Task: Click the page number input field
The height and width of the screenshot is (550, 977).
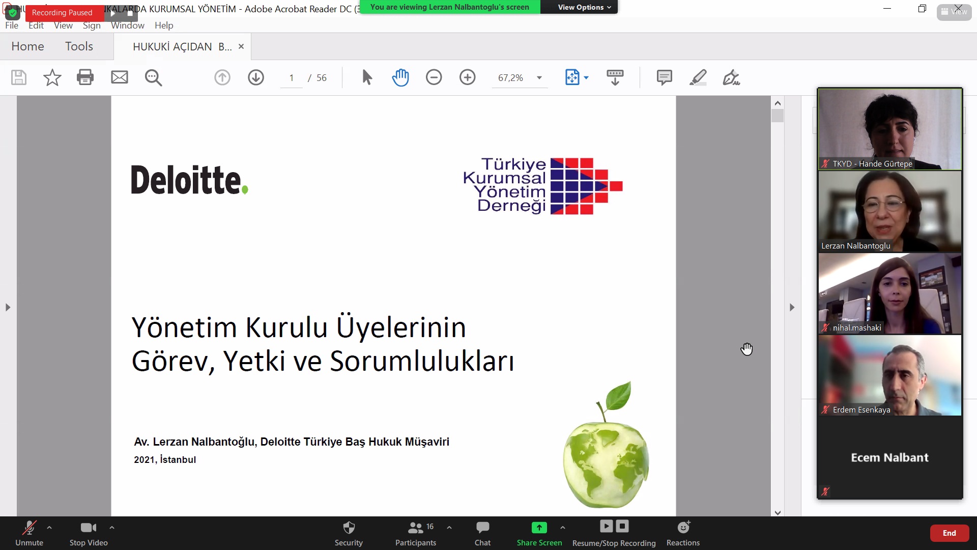Action: tap(291, 78)
